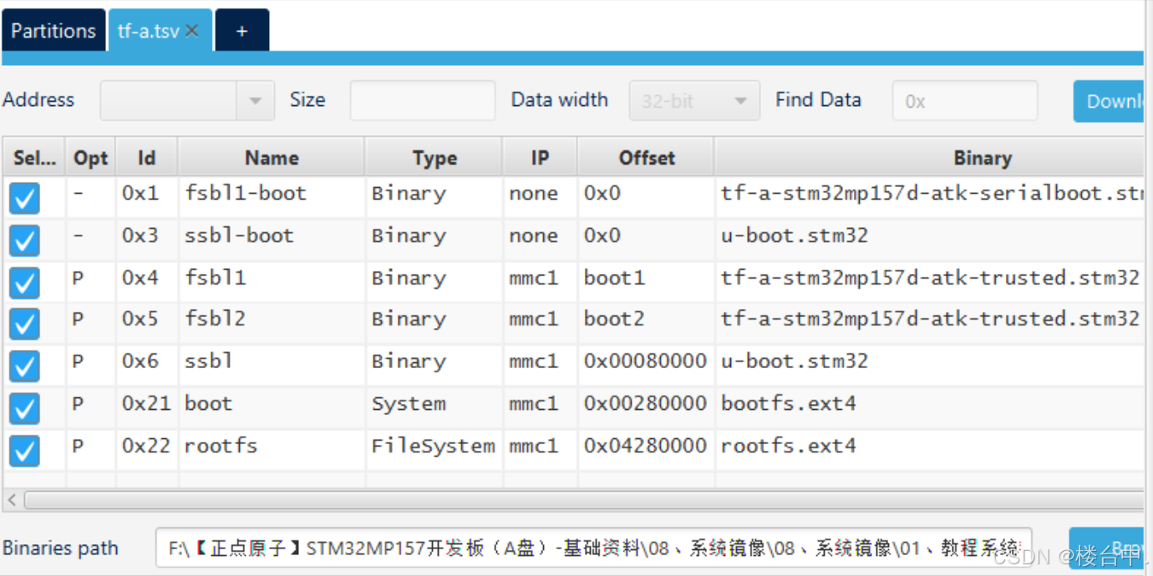Image resolution: width=1153 pixels, height=576 pixels.
Task: Uncheck the ssbl-boot partition checkbox
Action: 25,240
